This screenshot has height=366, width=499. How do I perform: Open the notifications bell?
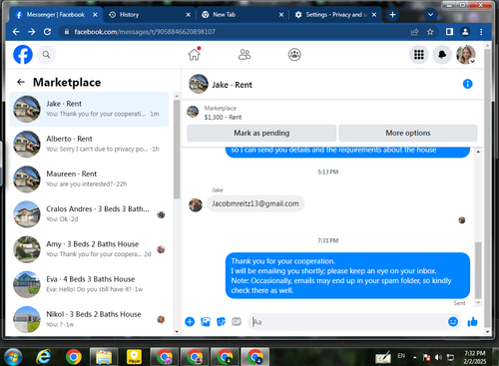click(442, 55)
